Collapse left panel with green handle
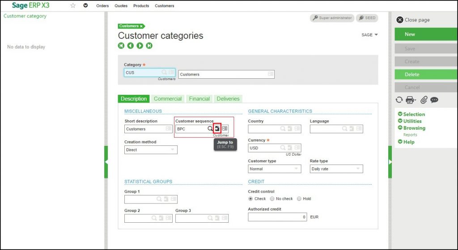The image size is (458, 250). 106,162
